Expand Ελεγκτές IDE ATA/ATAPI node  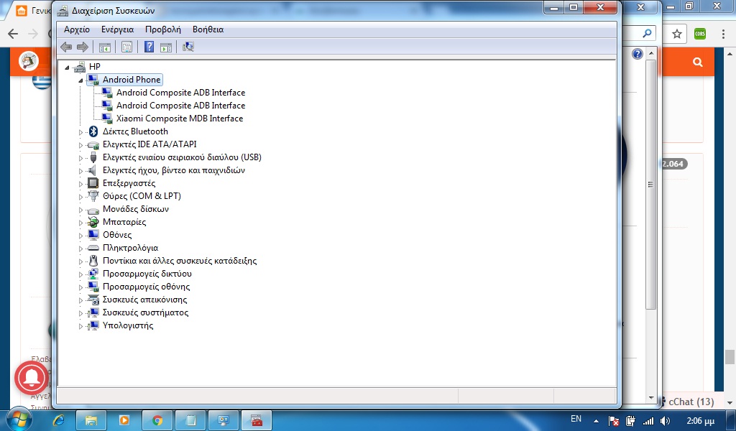[x=80, y=145]
